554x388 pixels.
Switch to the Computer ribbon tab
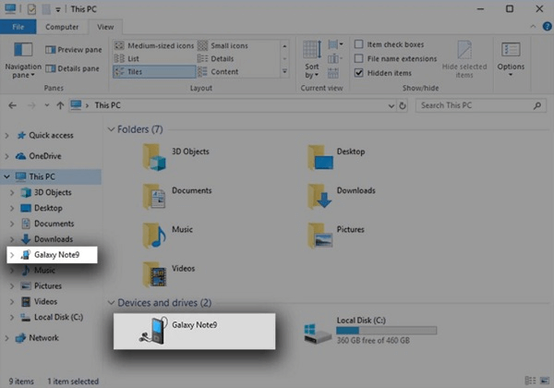click(62, 28)
